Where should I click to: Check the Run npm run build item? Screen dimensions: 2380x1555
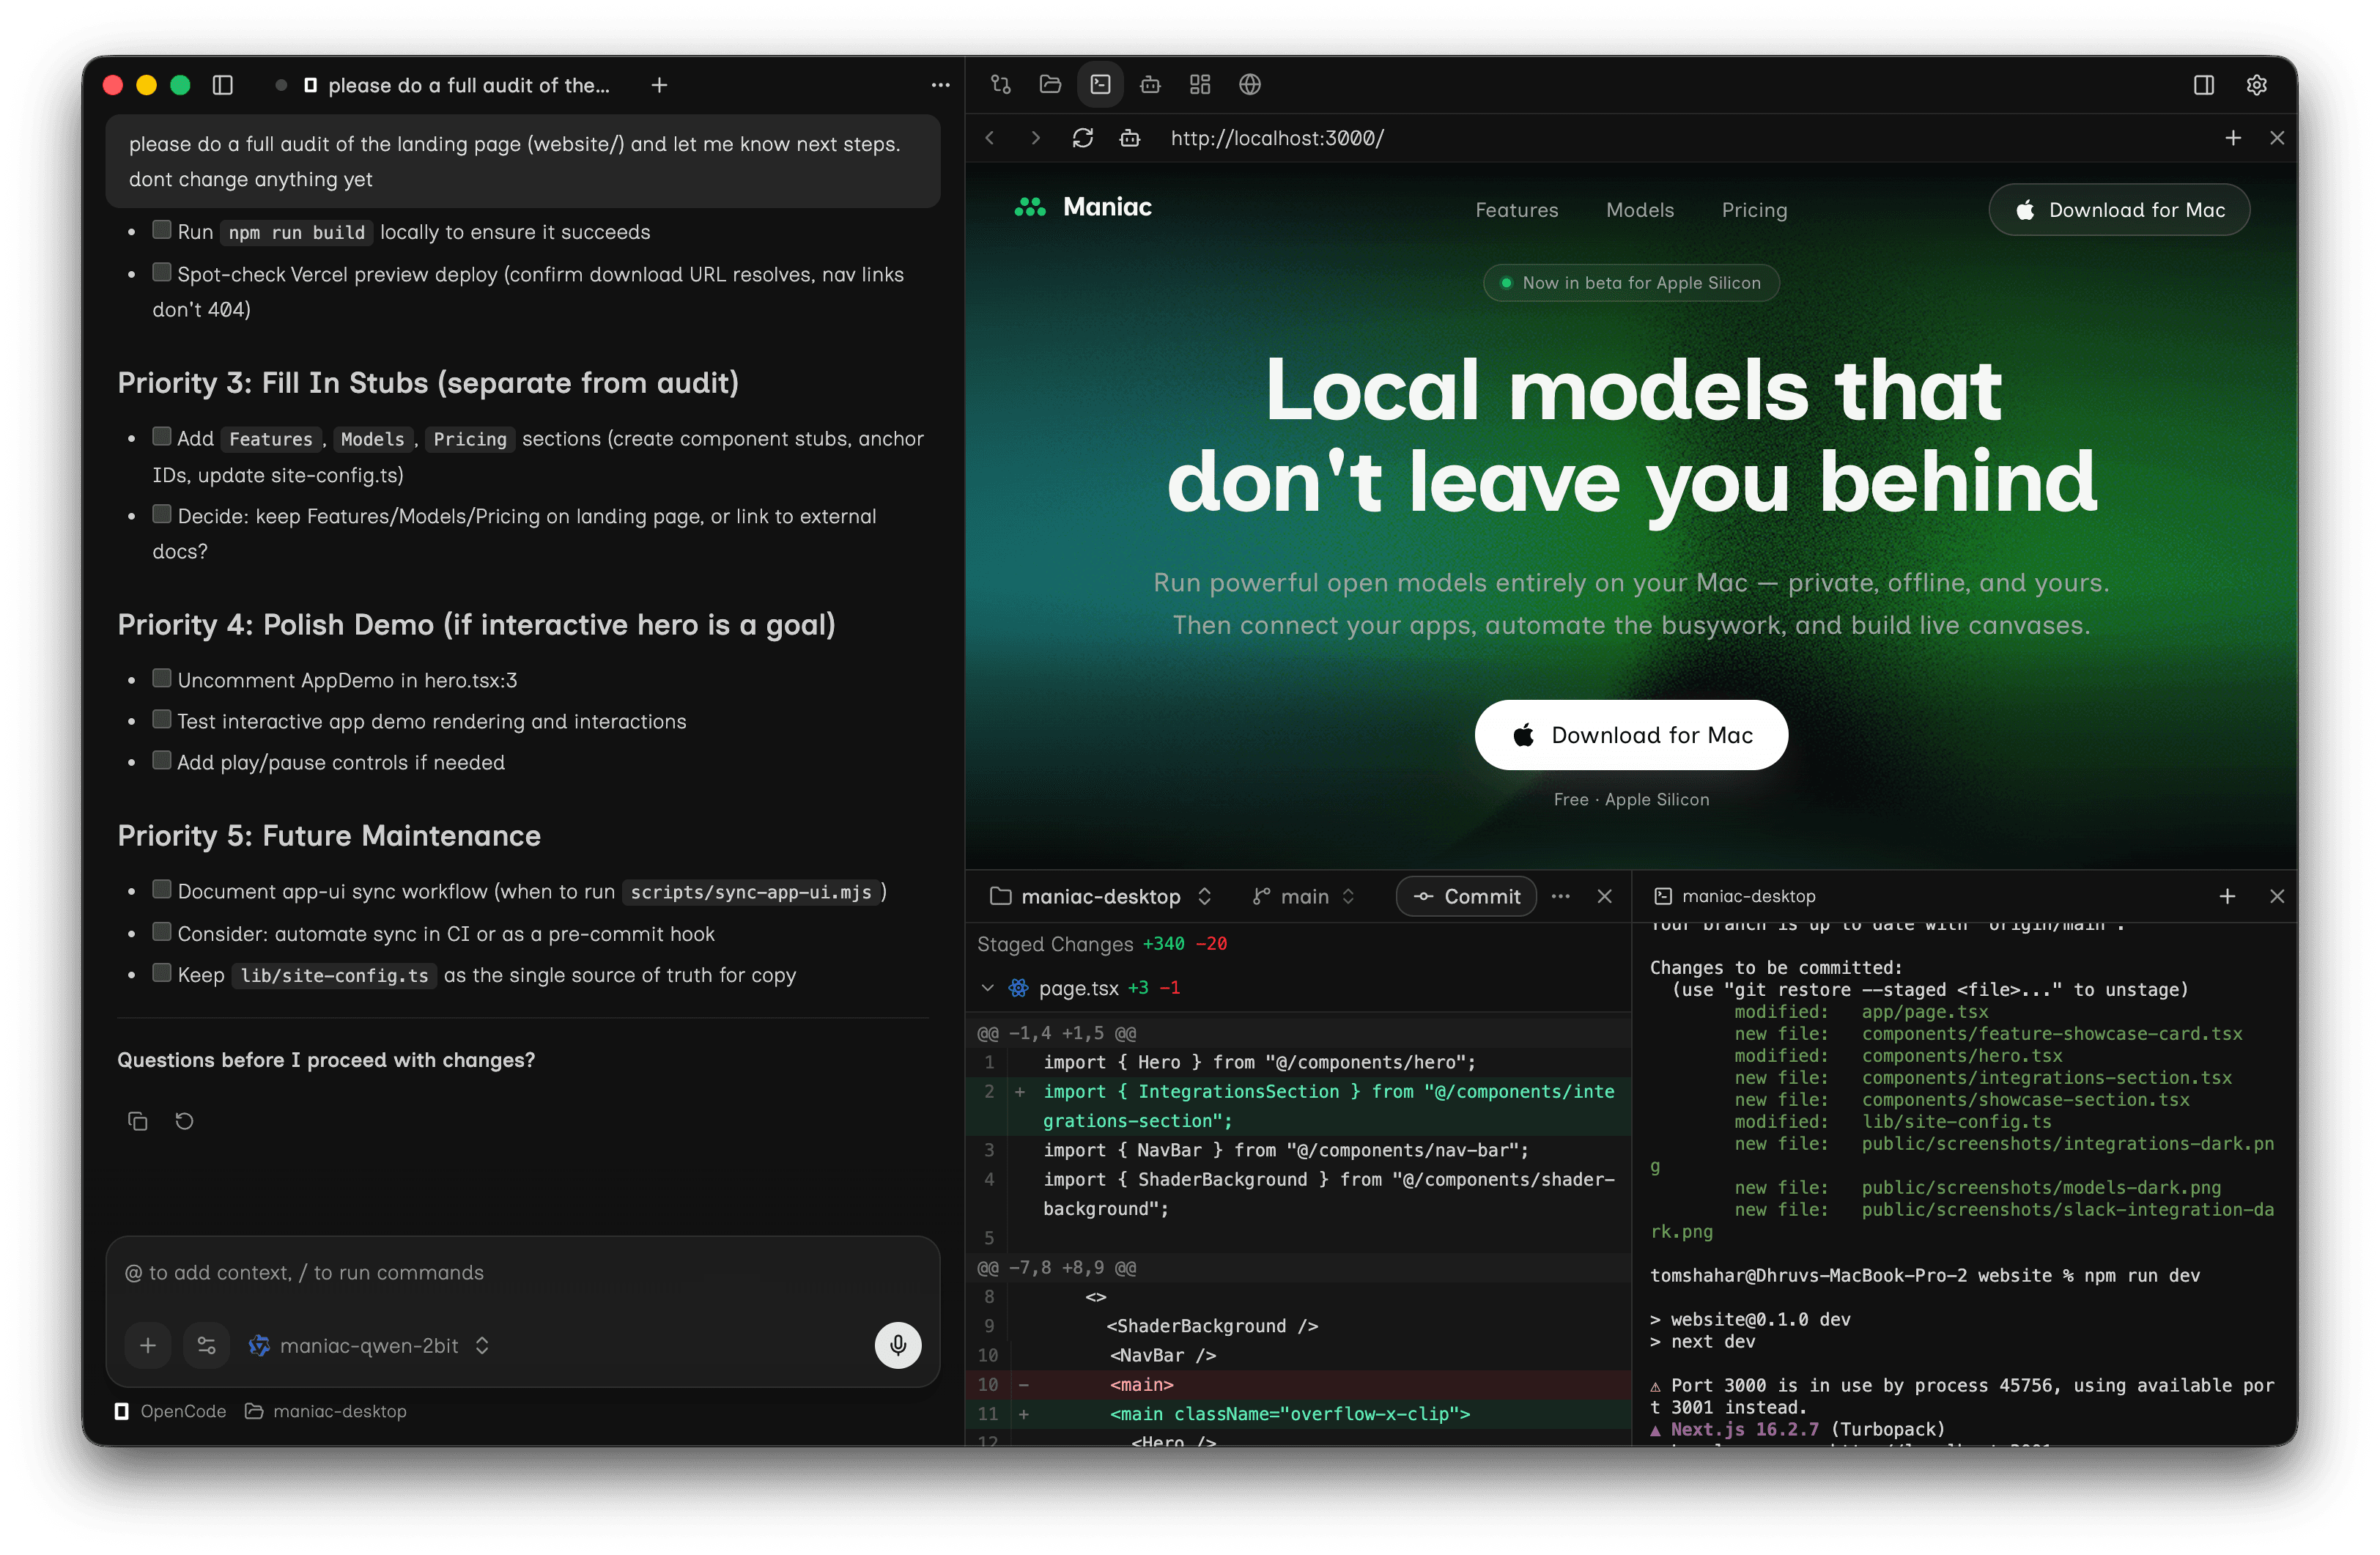tap(161, 230)
